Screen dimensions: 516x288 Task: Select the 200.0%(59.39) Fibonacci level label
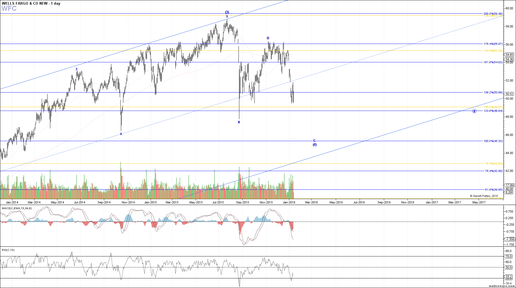(x=493, y=13)
